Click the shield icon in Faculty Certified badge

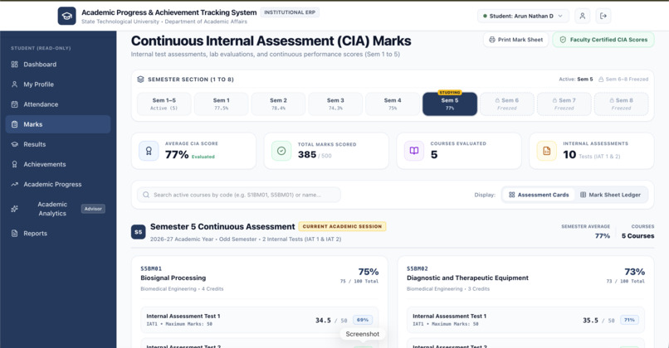(x=563, y=40)
